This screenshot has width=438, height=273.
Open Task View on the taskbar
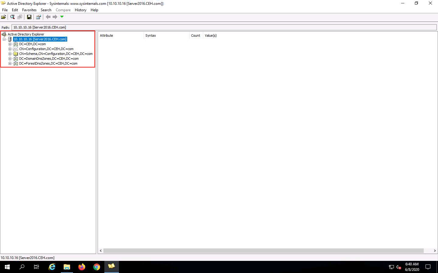point(36,267)
